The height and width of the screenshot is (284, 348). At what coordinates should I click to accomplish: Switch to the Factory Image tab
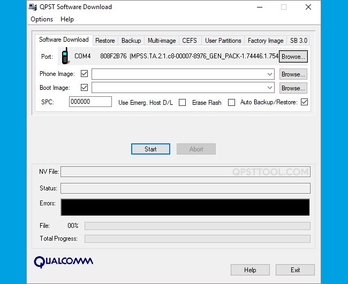tap(266, 41)
